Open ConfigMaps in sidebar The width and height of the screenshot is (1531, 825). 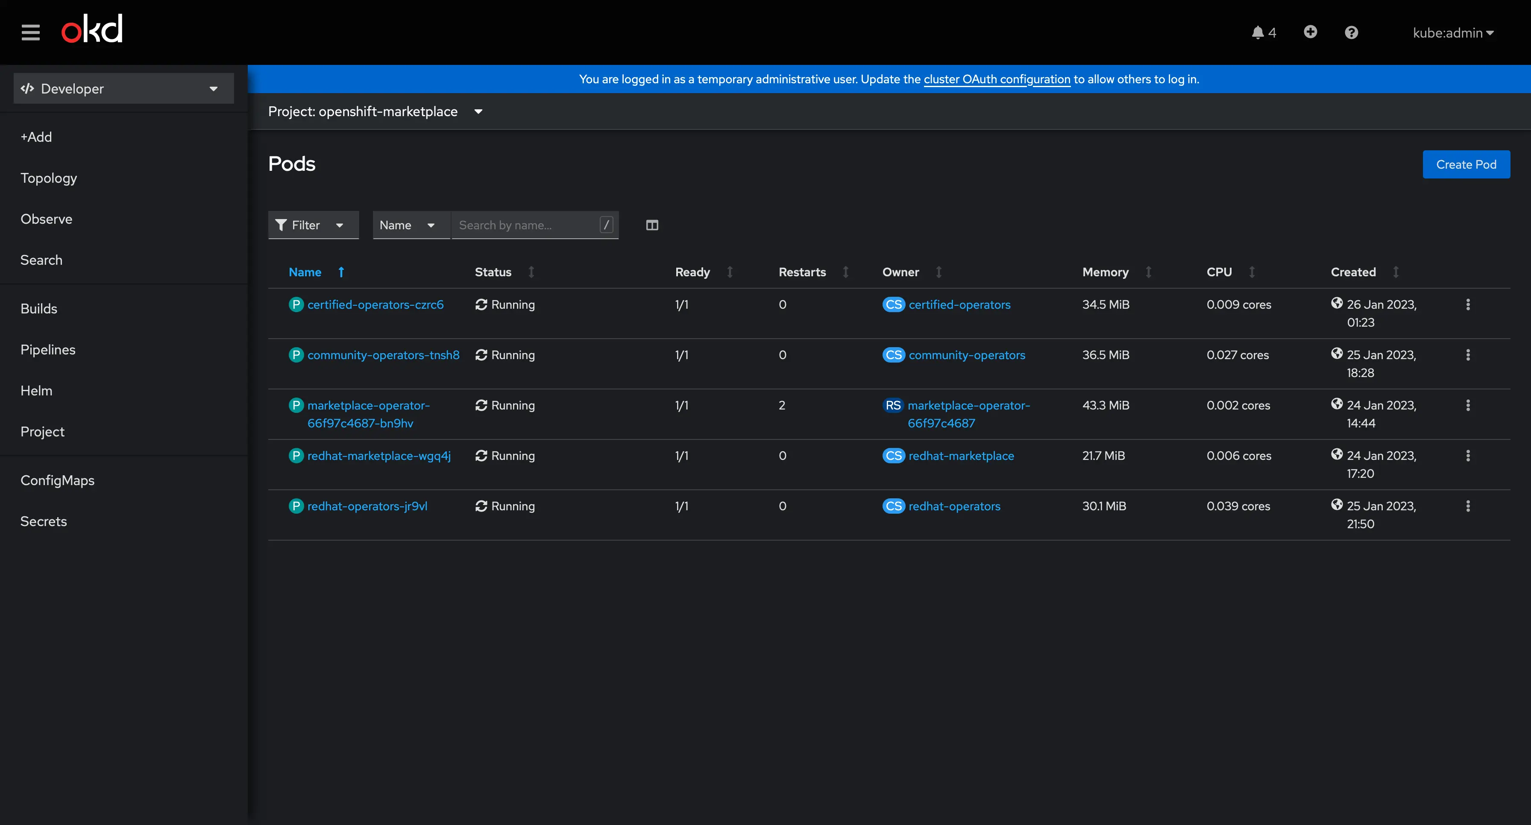tap(57, 480)
